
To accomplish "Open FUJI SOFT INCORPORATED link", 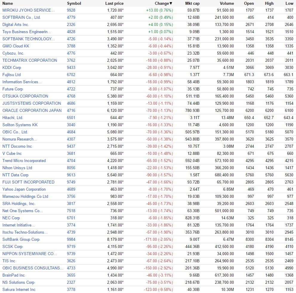I will coord(28,182).
